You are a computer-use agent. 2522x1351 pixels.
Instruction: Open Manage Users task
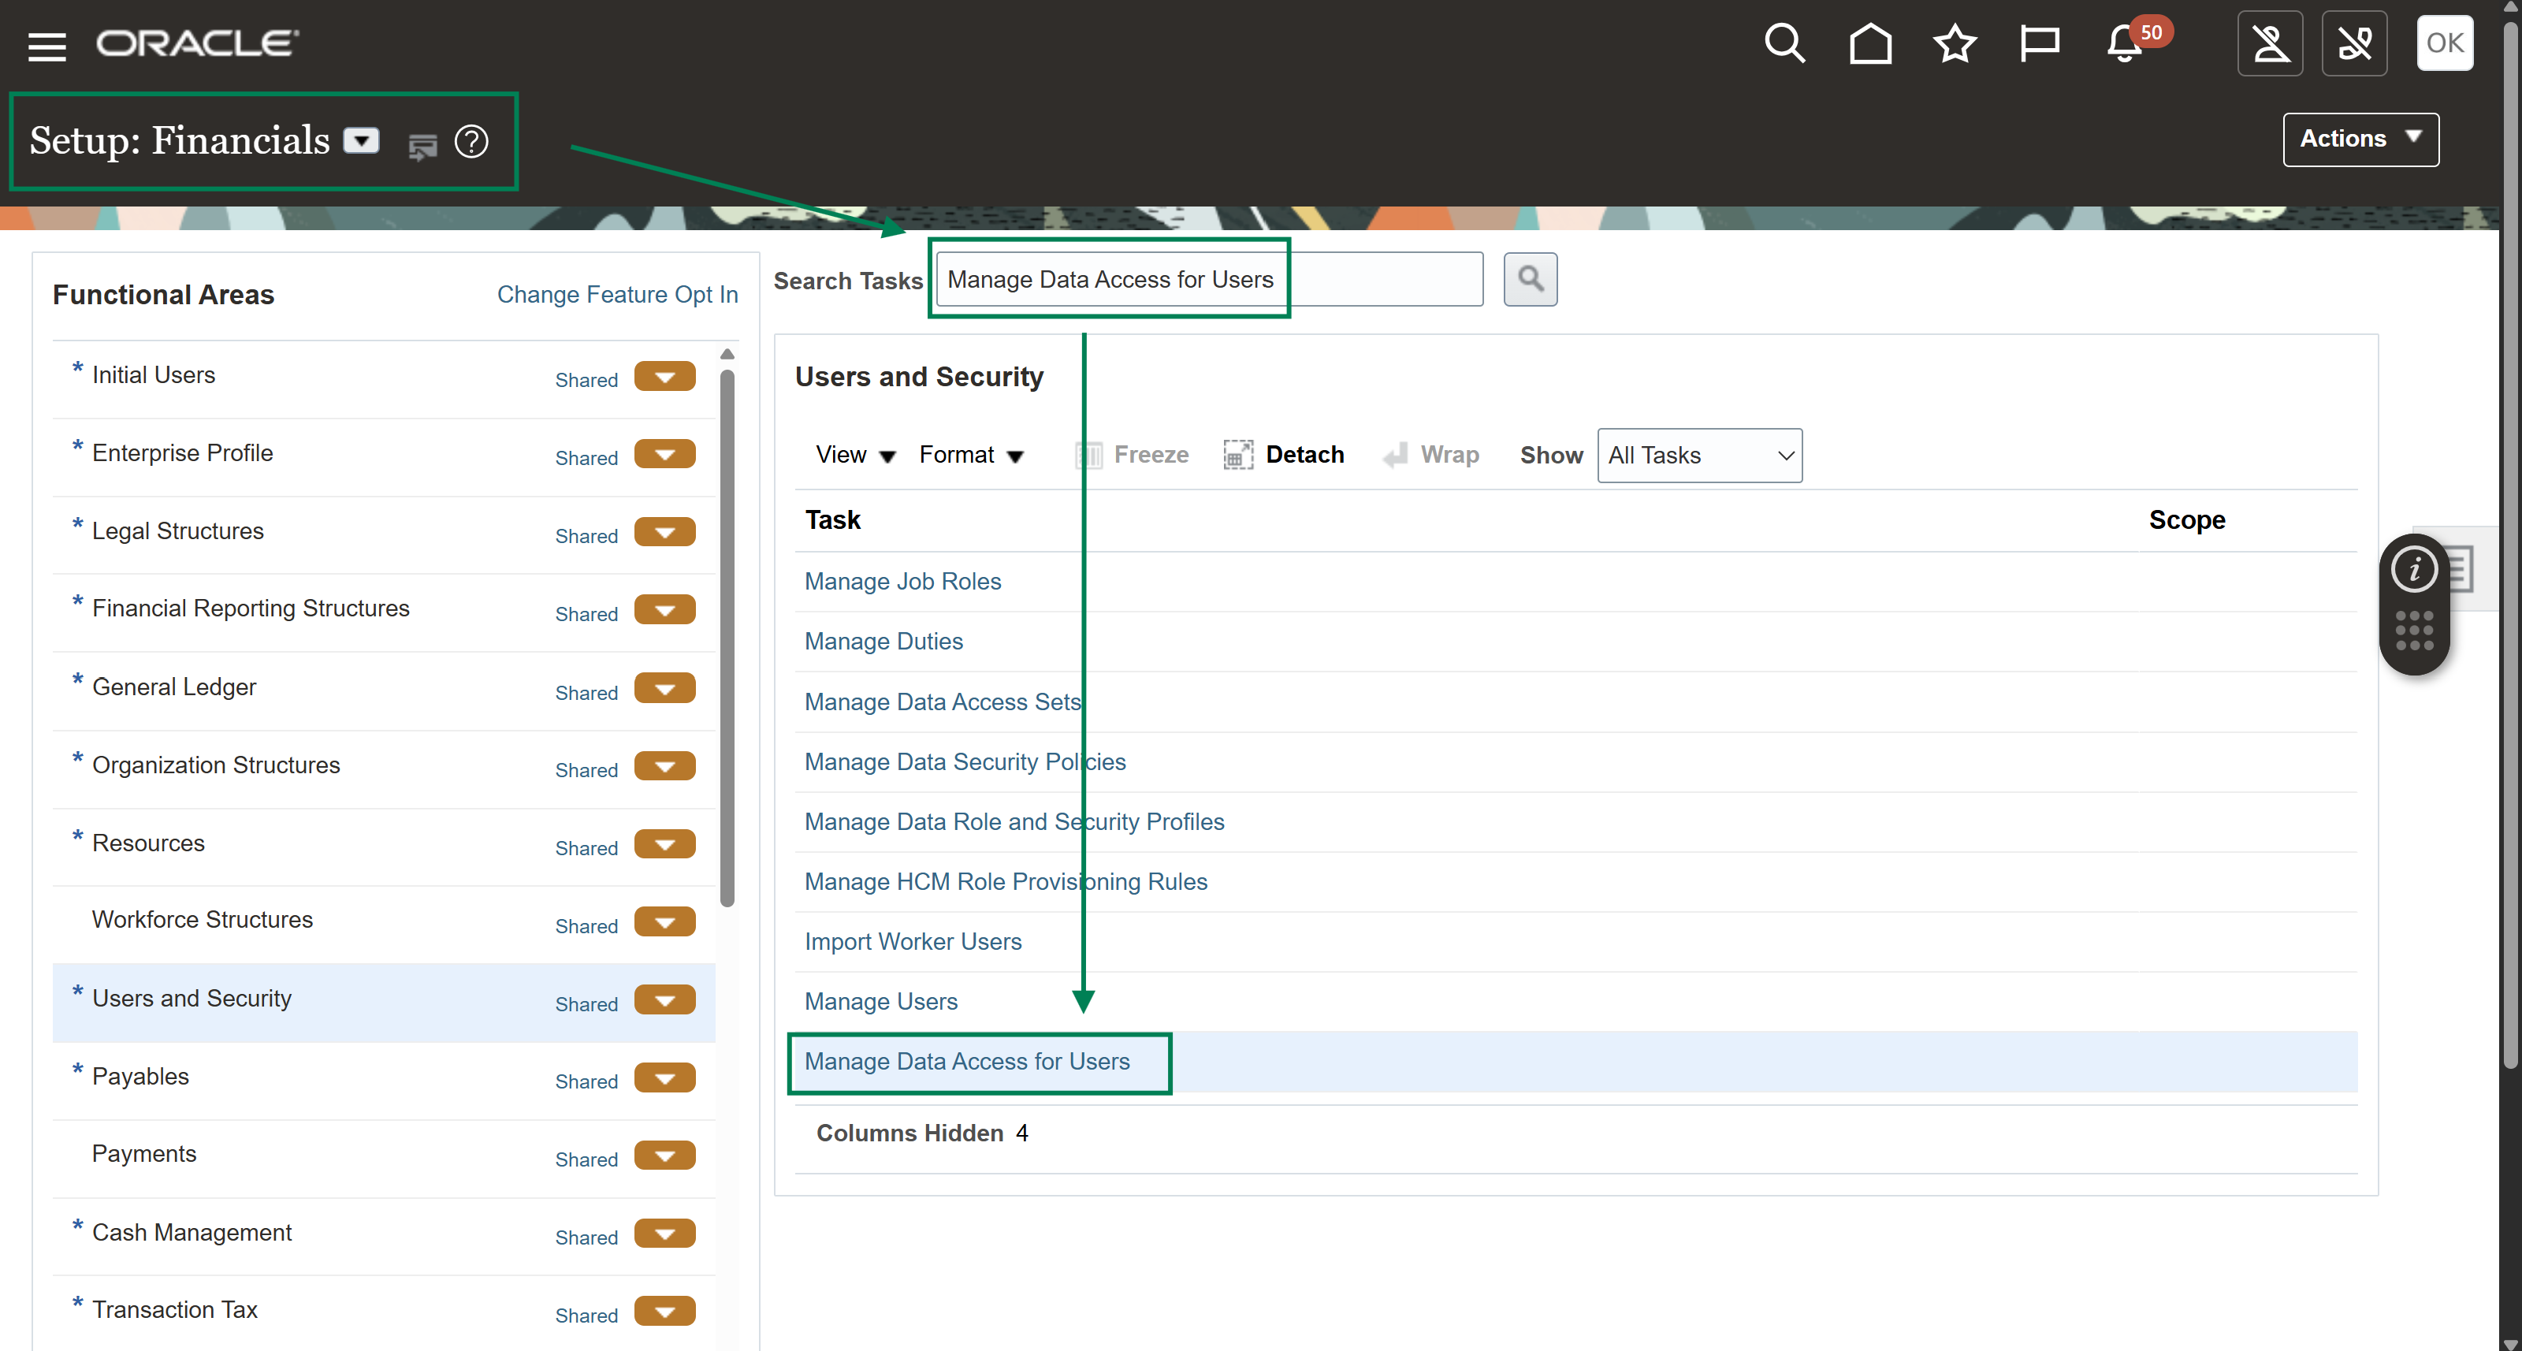(881, 1002)
